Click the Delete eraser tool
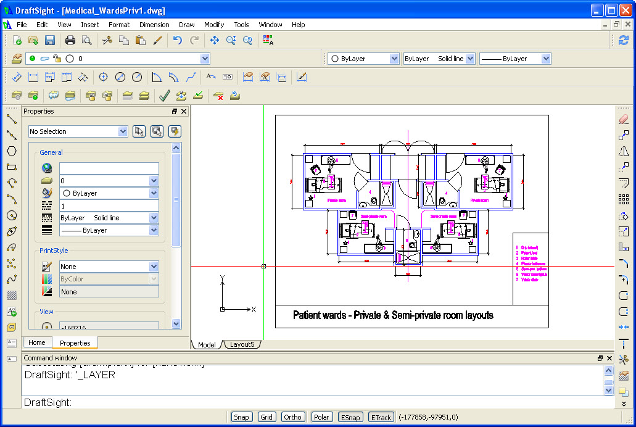Viewport: 636px width, 427px height. pyautogui.click(x=624, y=119)
